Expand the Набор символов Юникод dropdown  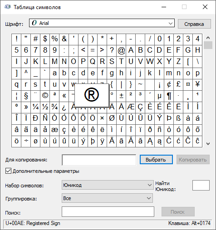108,185
